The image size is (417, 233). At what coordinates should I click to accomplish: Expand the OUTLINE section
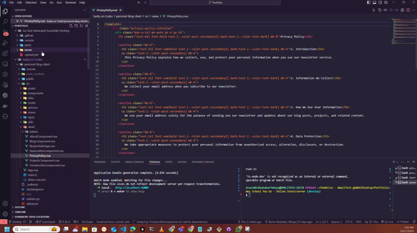(x=50, y=207)
